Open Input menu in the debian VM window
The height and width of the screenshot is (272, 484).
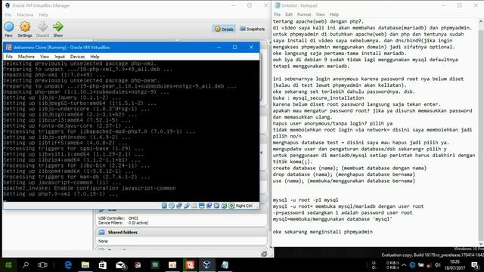(60, 57)
